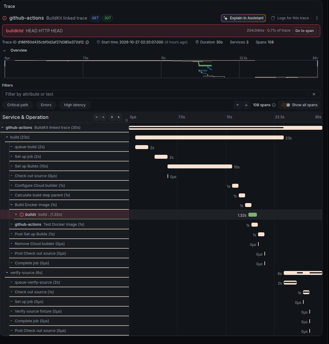Screen dimensions: 329x344
Task: Click the verify-source 6s timeline bar
Action: (303, 273)
